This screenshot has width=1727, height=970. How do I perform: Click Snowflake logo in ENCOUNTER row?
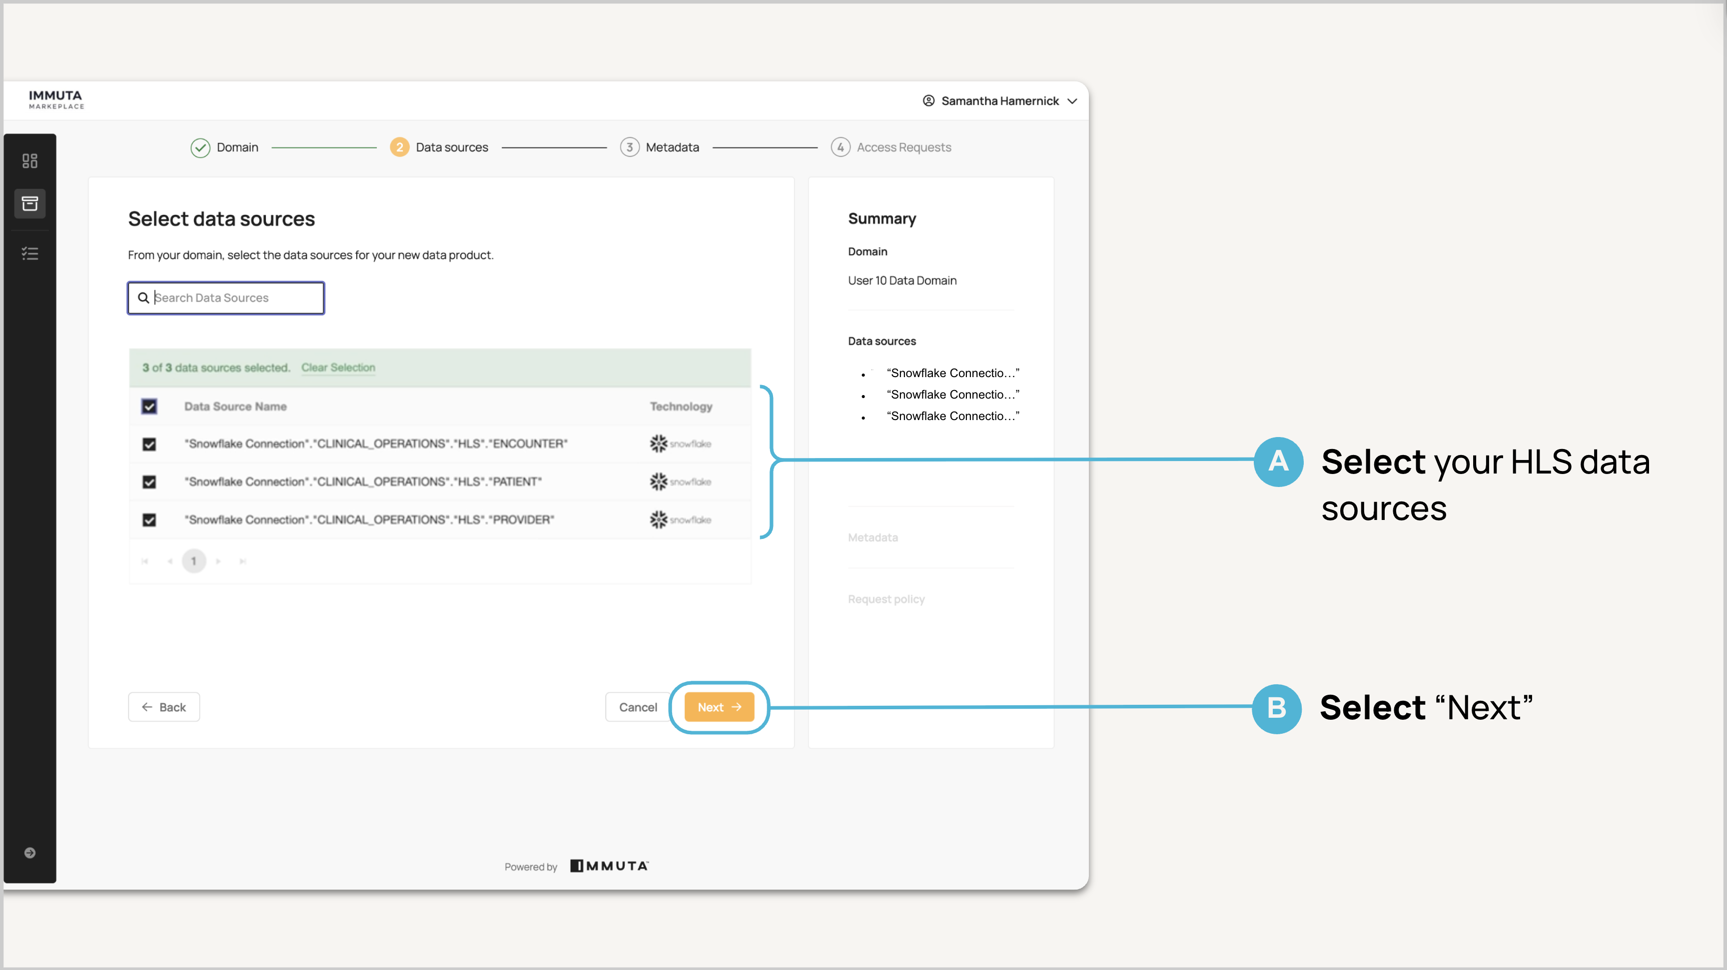click(680, 444)
